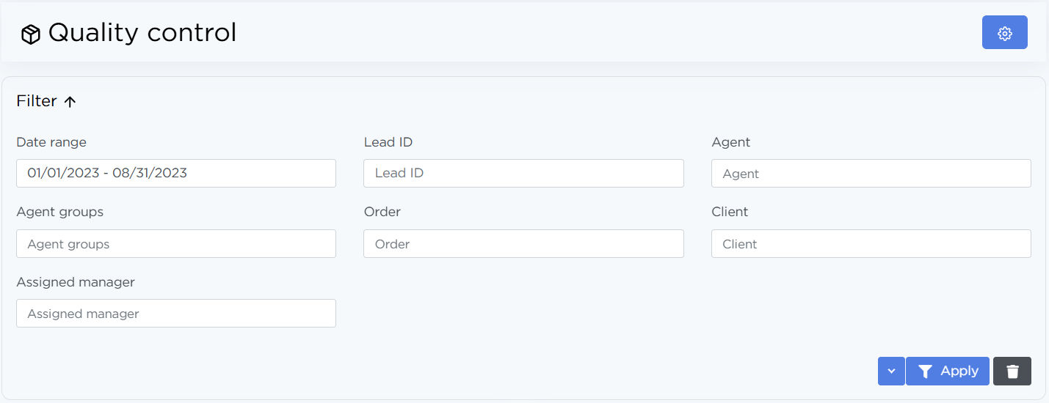Click the Filter heading text
Screen dimensions: 1049x403
37,101
